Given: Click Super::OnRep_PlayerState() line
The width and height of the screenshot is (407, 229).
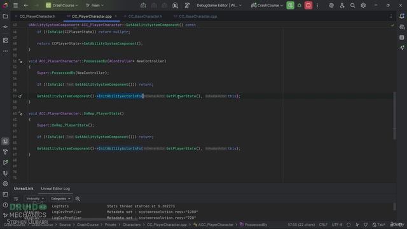Looking at the screenshot, I should (66, 125).
